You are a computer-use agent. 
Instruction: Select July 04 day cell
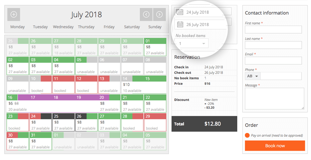pos(63,66)
